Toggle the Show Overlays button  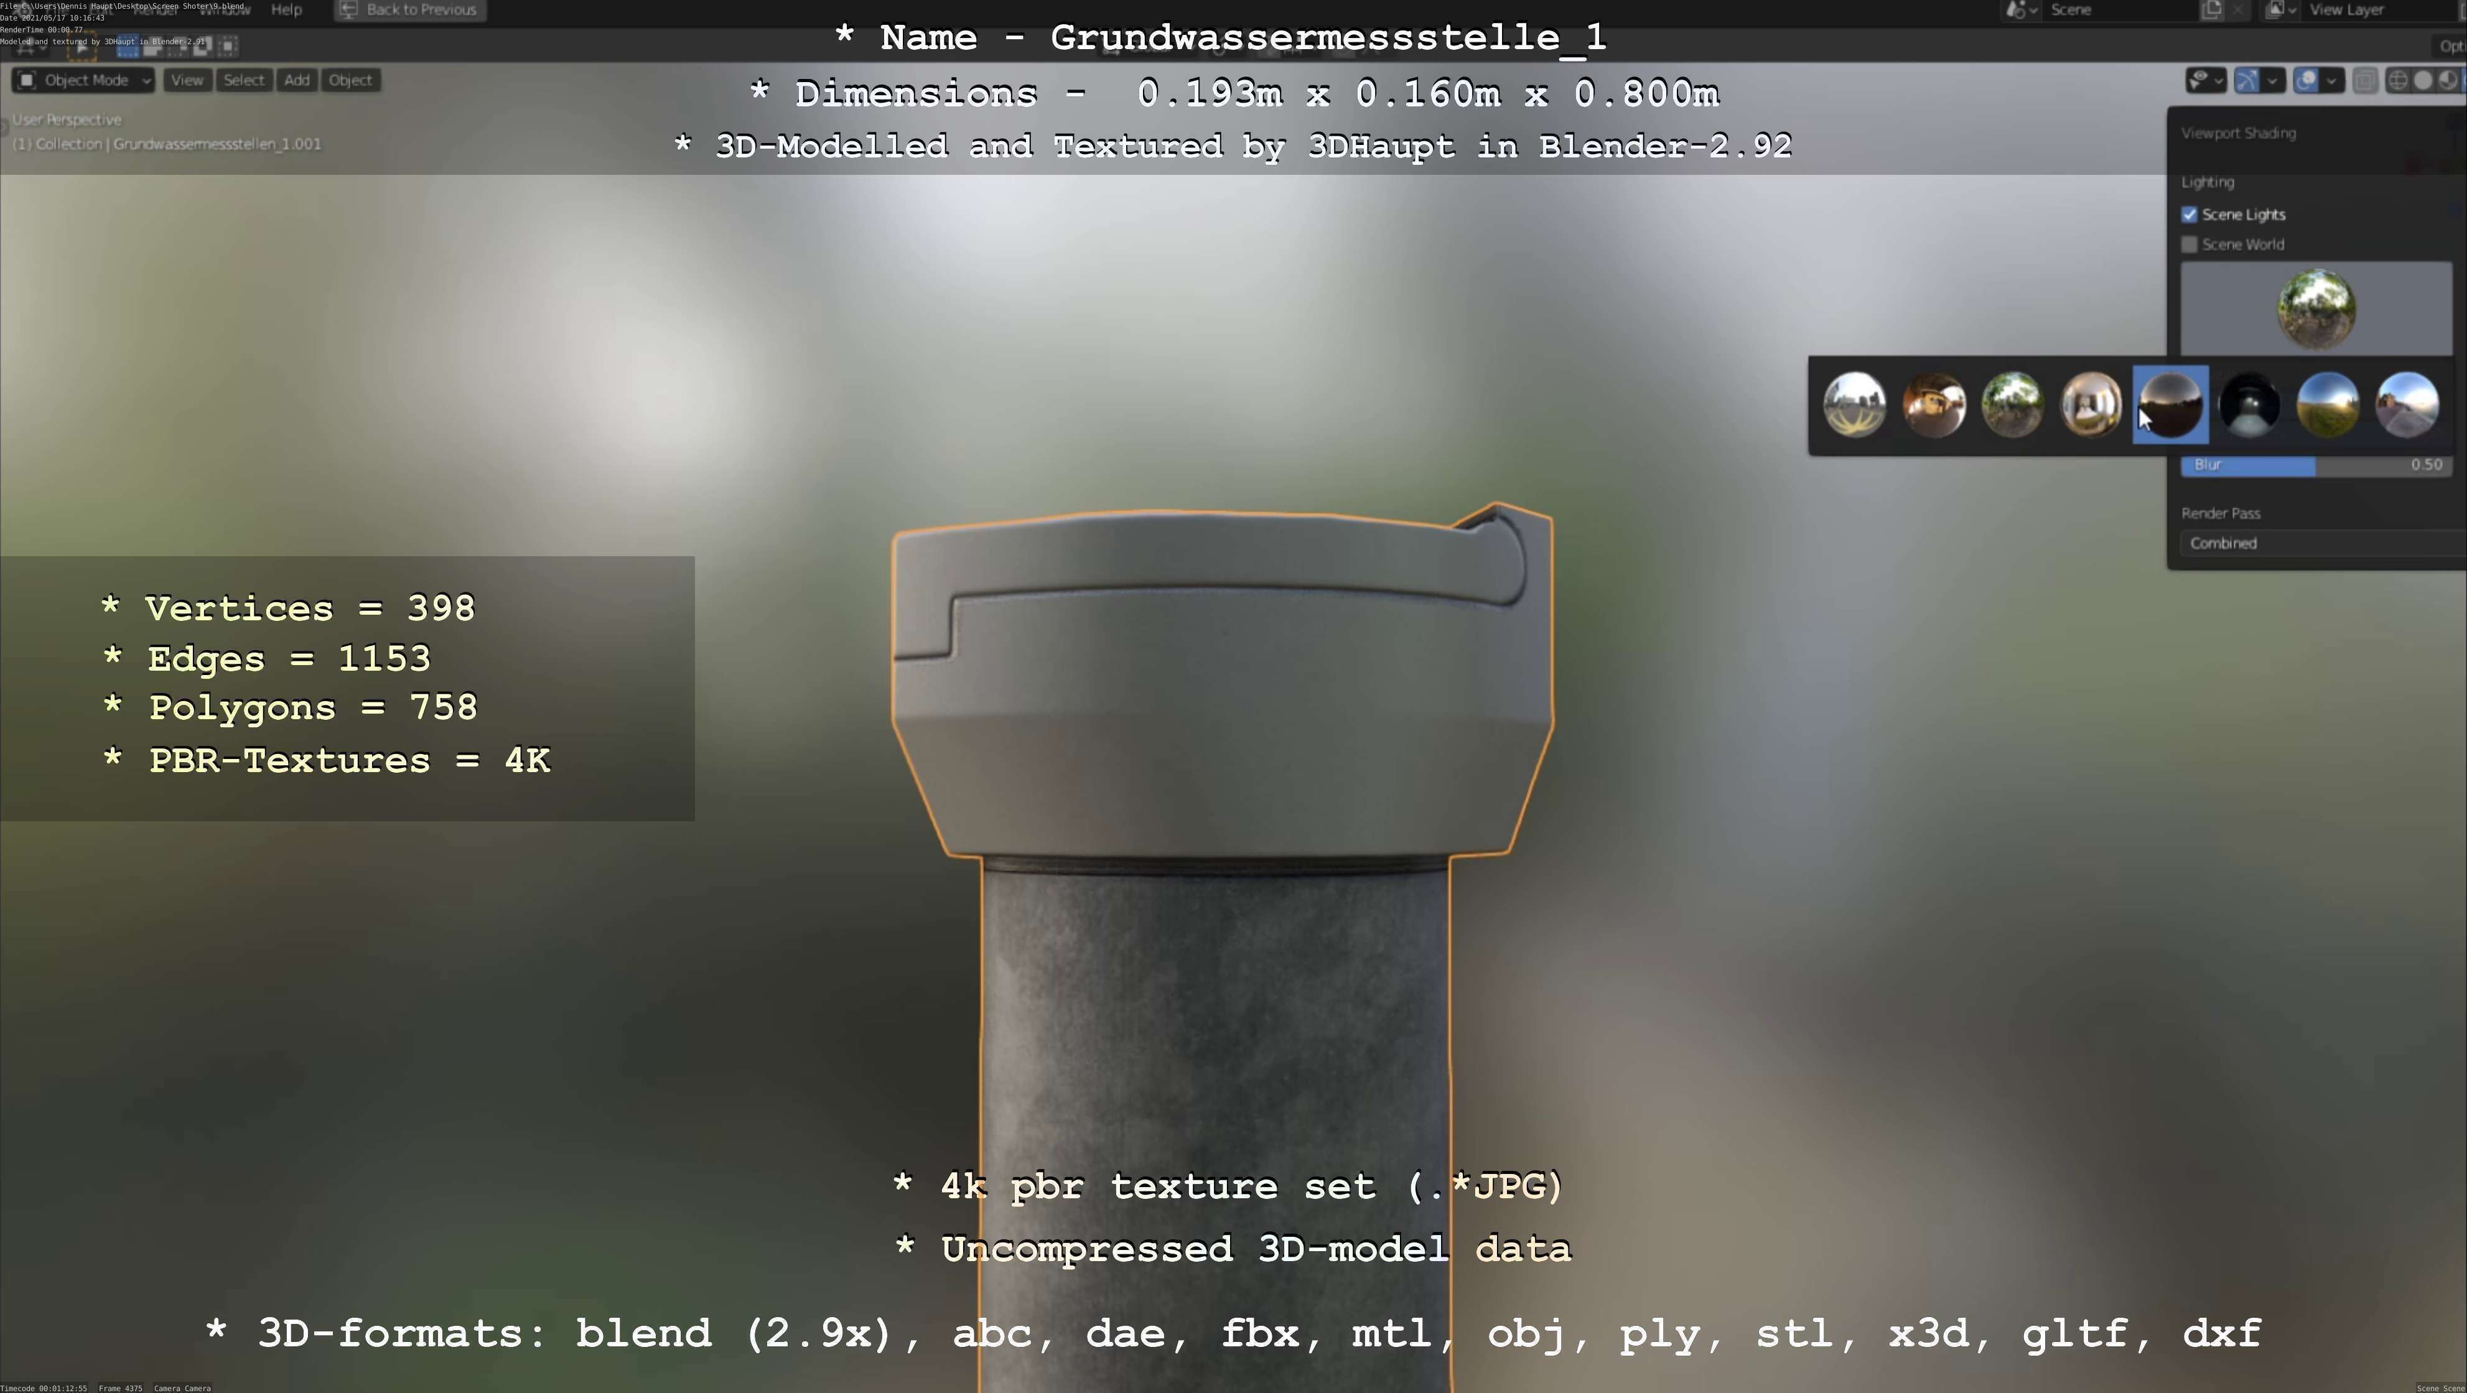point(2307,80)
